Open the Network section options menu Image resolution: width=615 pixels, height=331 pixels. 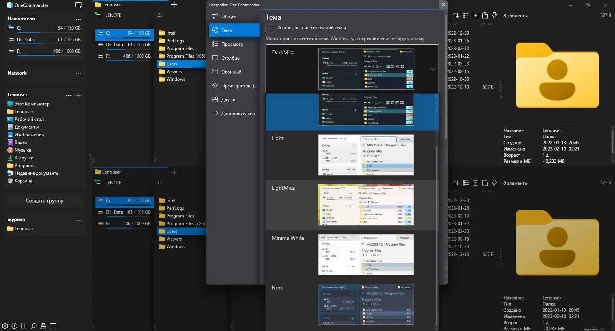tap(78, 74)
